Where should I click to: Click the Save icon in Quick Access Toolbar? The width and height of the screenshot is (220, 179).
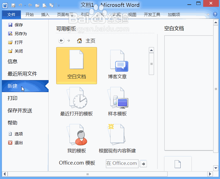pos(13,5)
